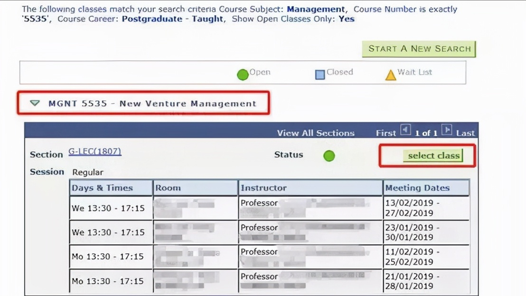Click the Section label

pos(47,155)
